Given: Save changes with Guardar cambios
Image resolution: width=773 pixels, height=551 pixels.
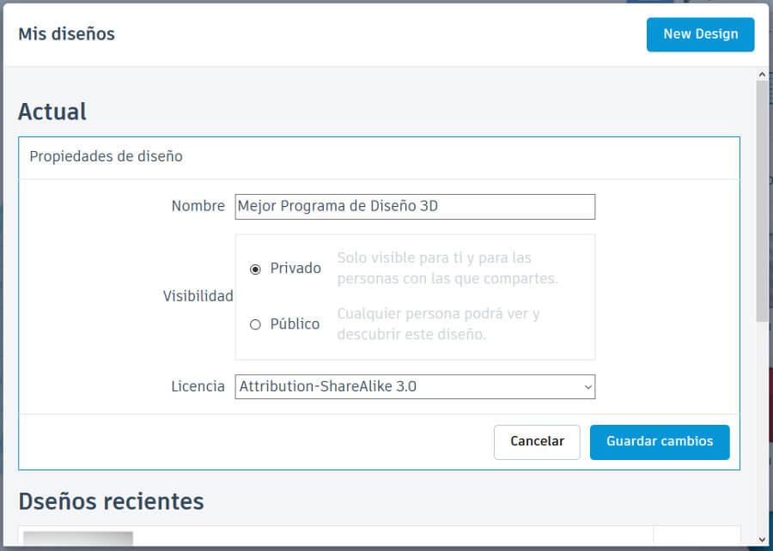Looking at the screenshot, I should point(659,442).
